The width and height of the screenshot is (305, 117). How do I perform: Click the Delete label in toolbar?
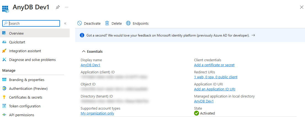[x=116, y=23]
